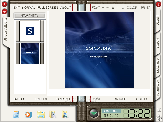
Task: Click the BACKUP button
Action: click(120, 99)
